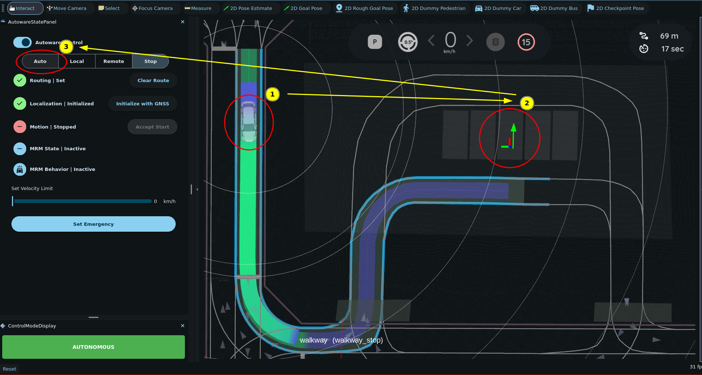The width and height of the screenshot is (702, 375).
Task: Click the Set Velocity Limit slider
Action: click(x=83, y=201)
